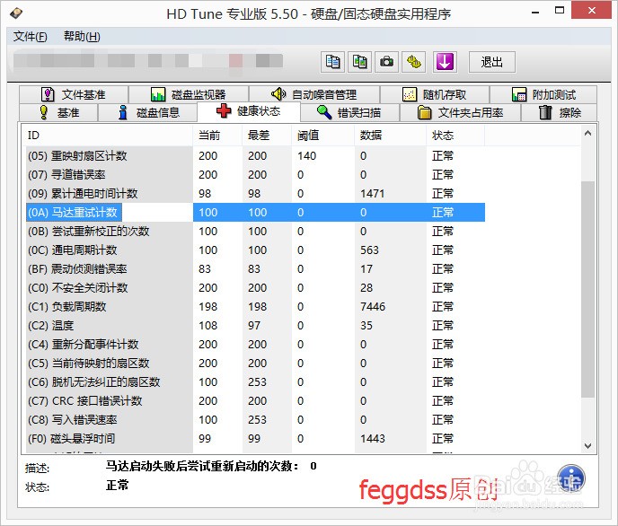This screenshot has height=526, width=618.
Task: Select the blurred drive selection dropdown
Action: pyautogui.click(x=148, y=61)
